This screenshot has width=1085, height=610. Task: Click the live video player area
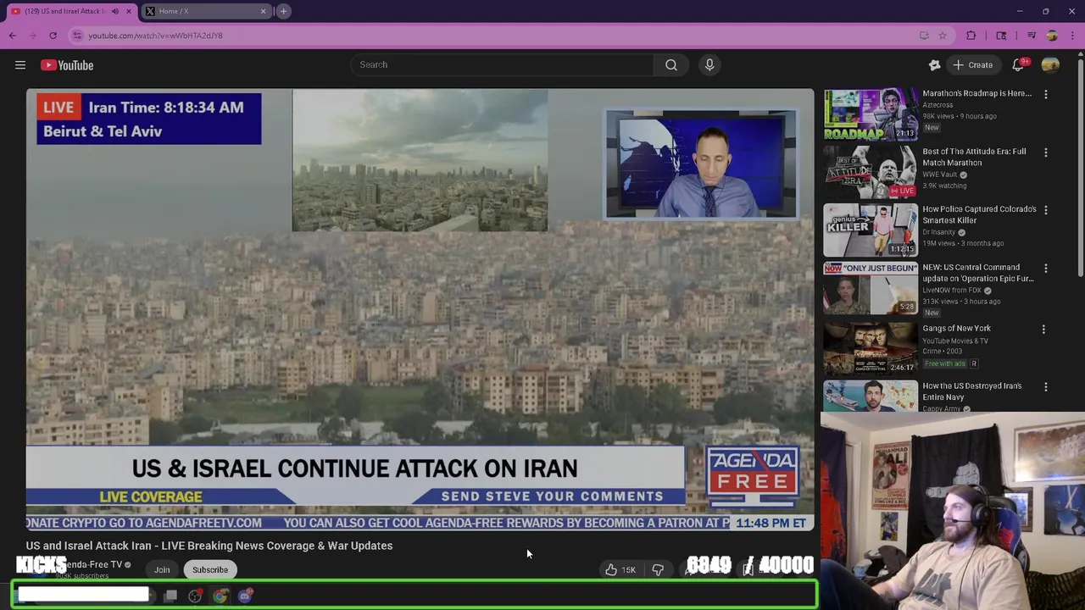pos(420,309)
